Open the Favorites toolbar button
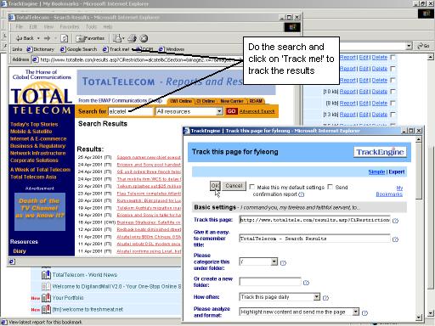435x326 pixels. (90, 38)
